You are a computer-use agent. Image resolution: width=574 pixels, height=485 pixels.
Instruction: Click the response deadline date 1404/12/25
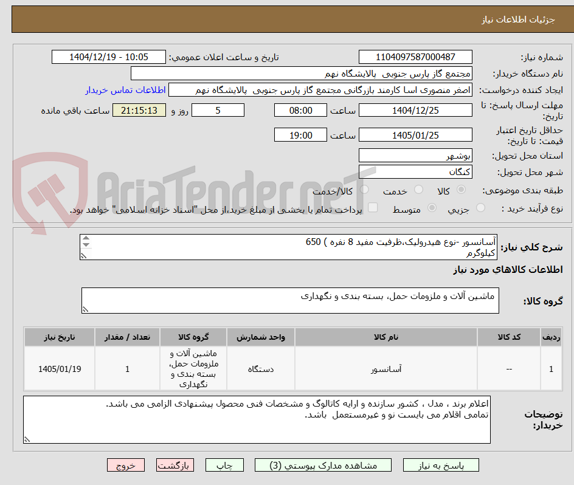click(x=415, y=110)
